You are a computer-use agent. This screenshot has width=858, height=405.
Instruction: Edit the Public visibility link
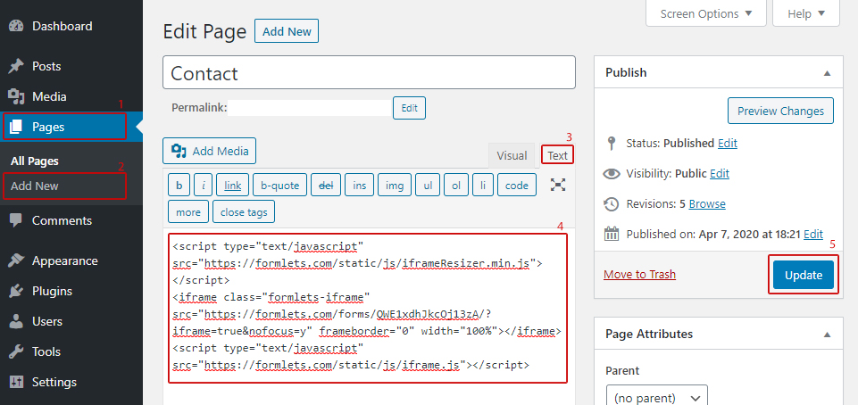[720, 174]
